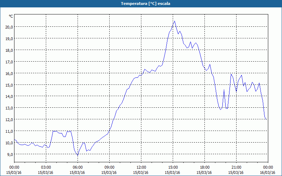Viewport: 282px width, 176px height.
Task: Click the 16/03/16 date label
Action: coord(268,172)
